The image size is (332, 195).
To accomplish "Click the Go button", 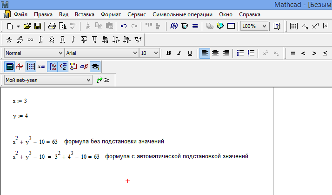I will 103,80.
